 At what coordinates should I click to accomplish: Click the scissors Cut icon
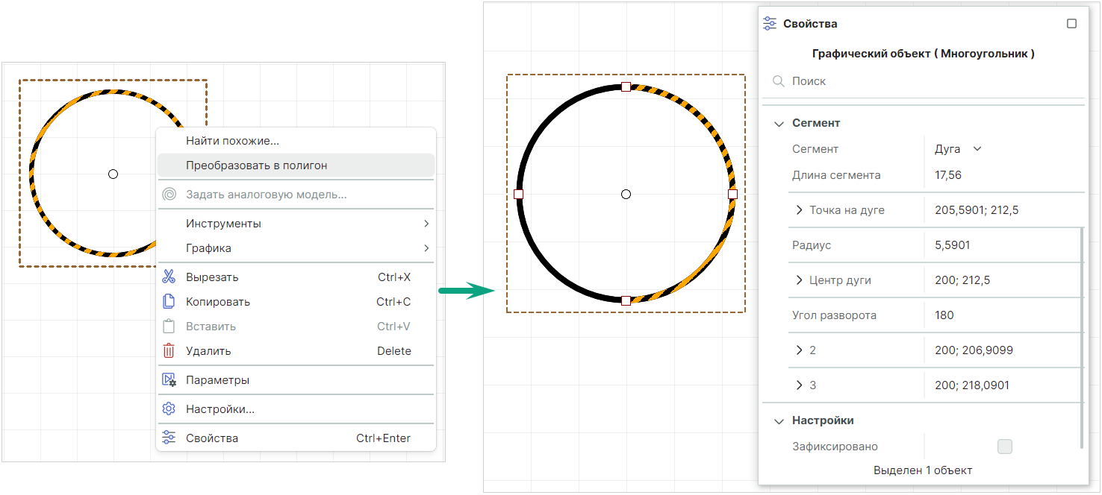tap(169, 277)
